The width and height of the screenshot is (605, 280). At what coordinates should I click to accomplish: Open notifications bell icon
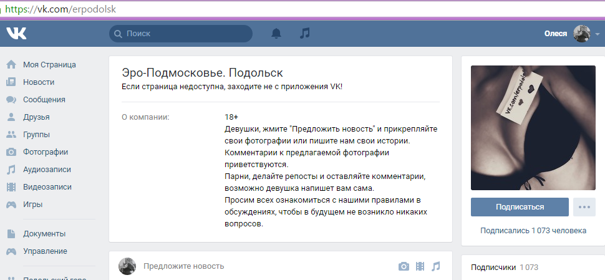[276, 33]
